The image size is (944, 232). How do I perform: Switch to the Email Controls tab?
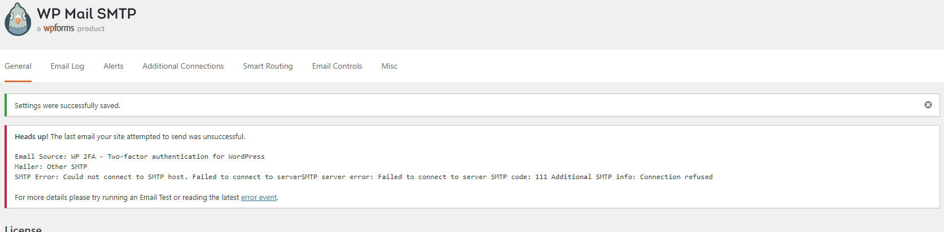[x=337, y=66]
